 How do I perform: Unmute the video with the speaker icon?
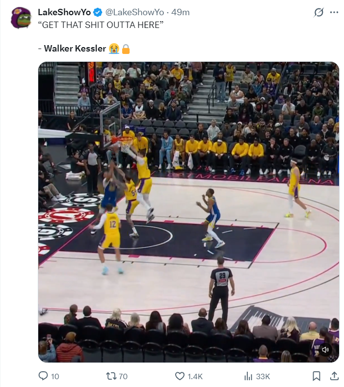[x=325, y=350]
